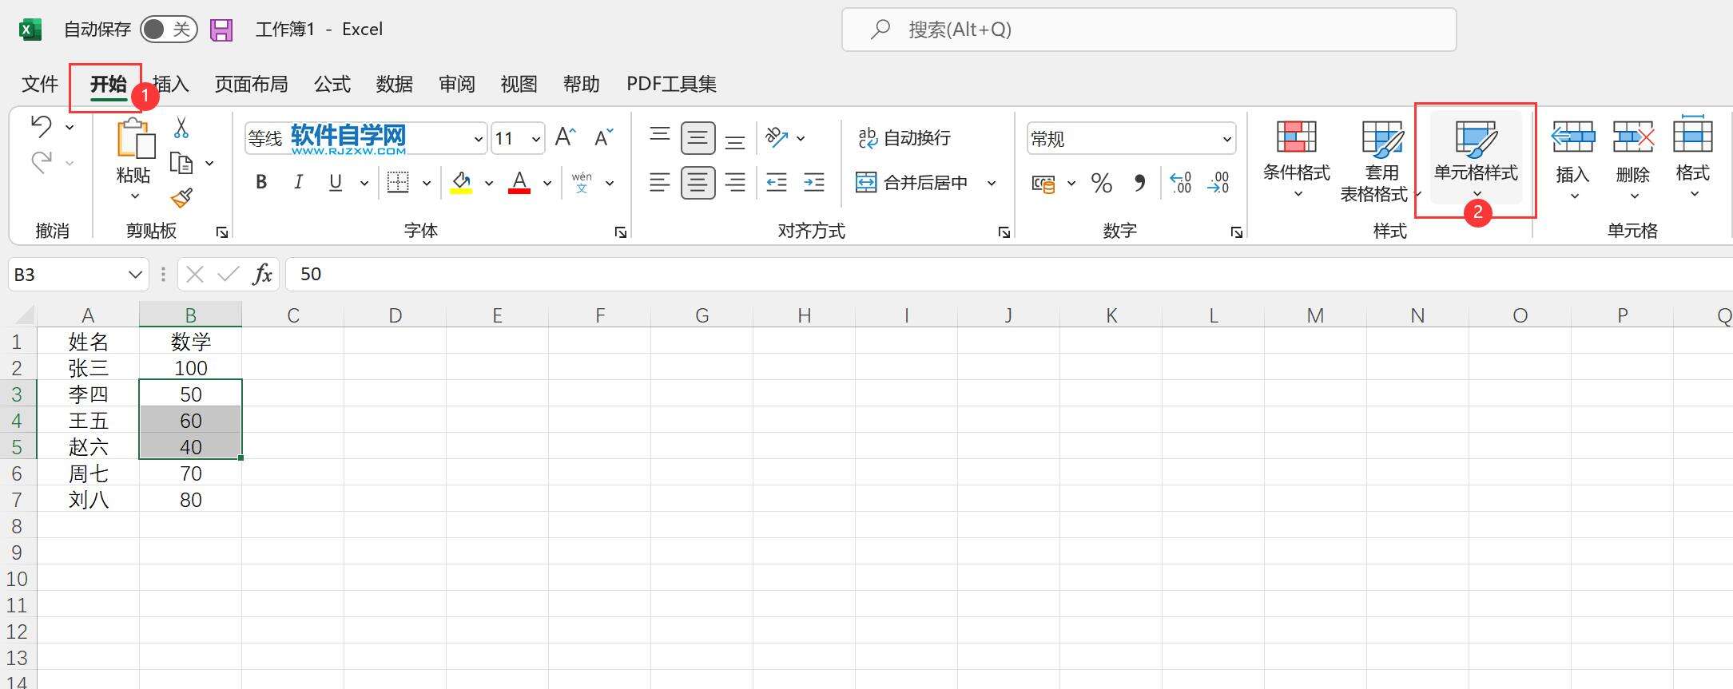Switch to the 页面布局 tab
The width and height of the screenshot is (1733, 689).
(251, 84)
